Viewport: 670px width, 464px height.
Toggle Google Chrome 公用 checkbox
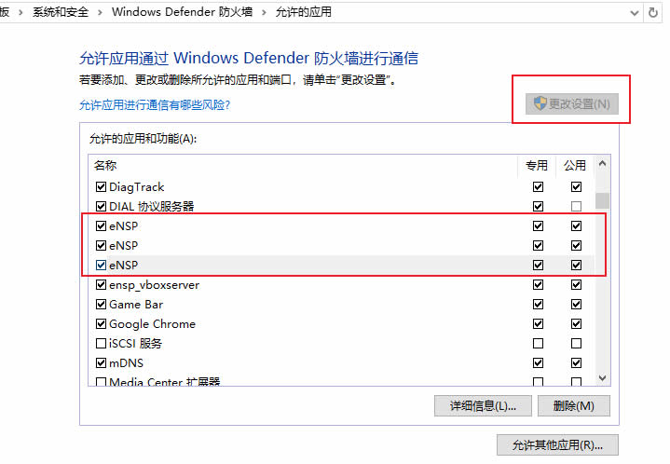point(576,324)
